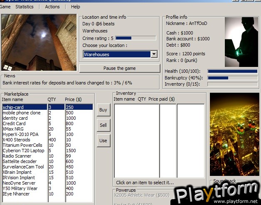Click the Pause the game button
Image resolution: width=261 pixels, height=205 pixels.
120,68
